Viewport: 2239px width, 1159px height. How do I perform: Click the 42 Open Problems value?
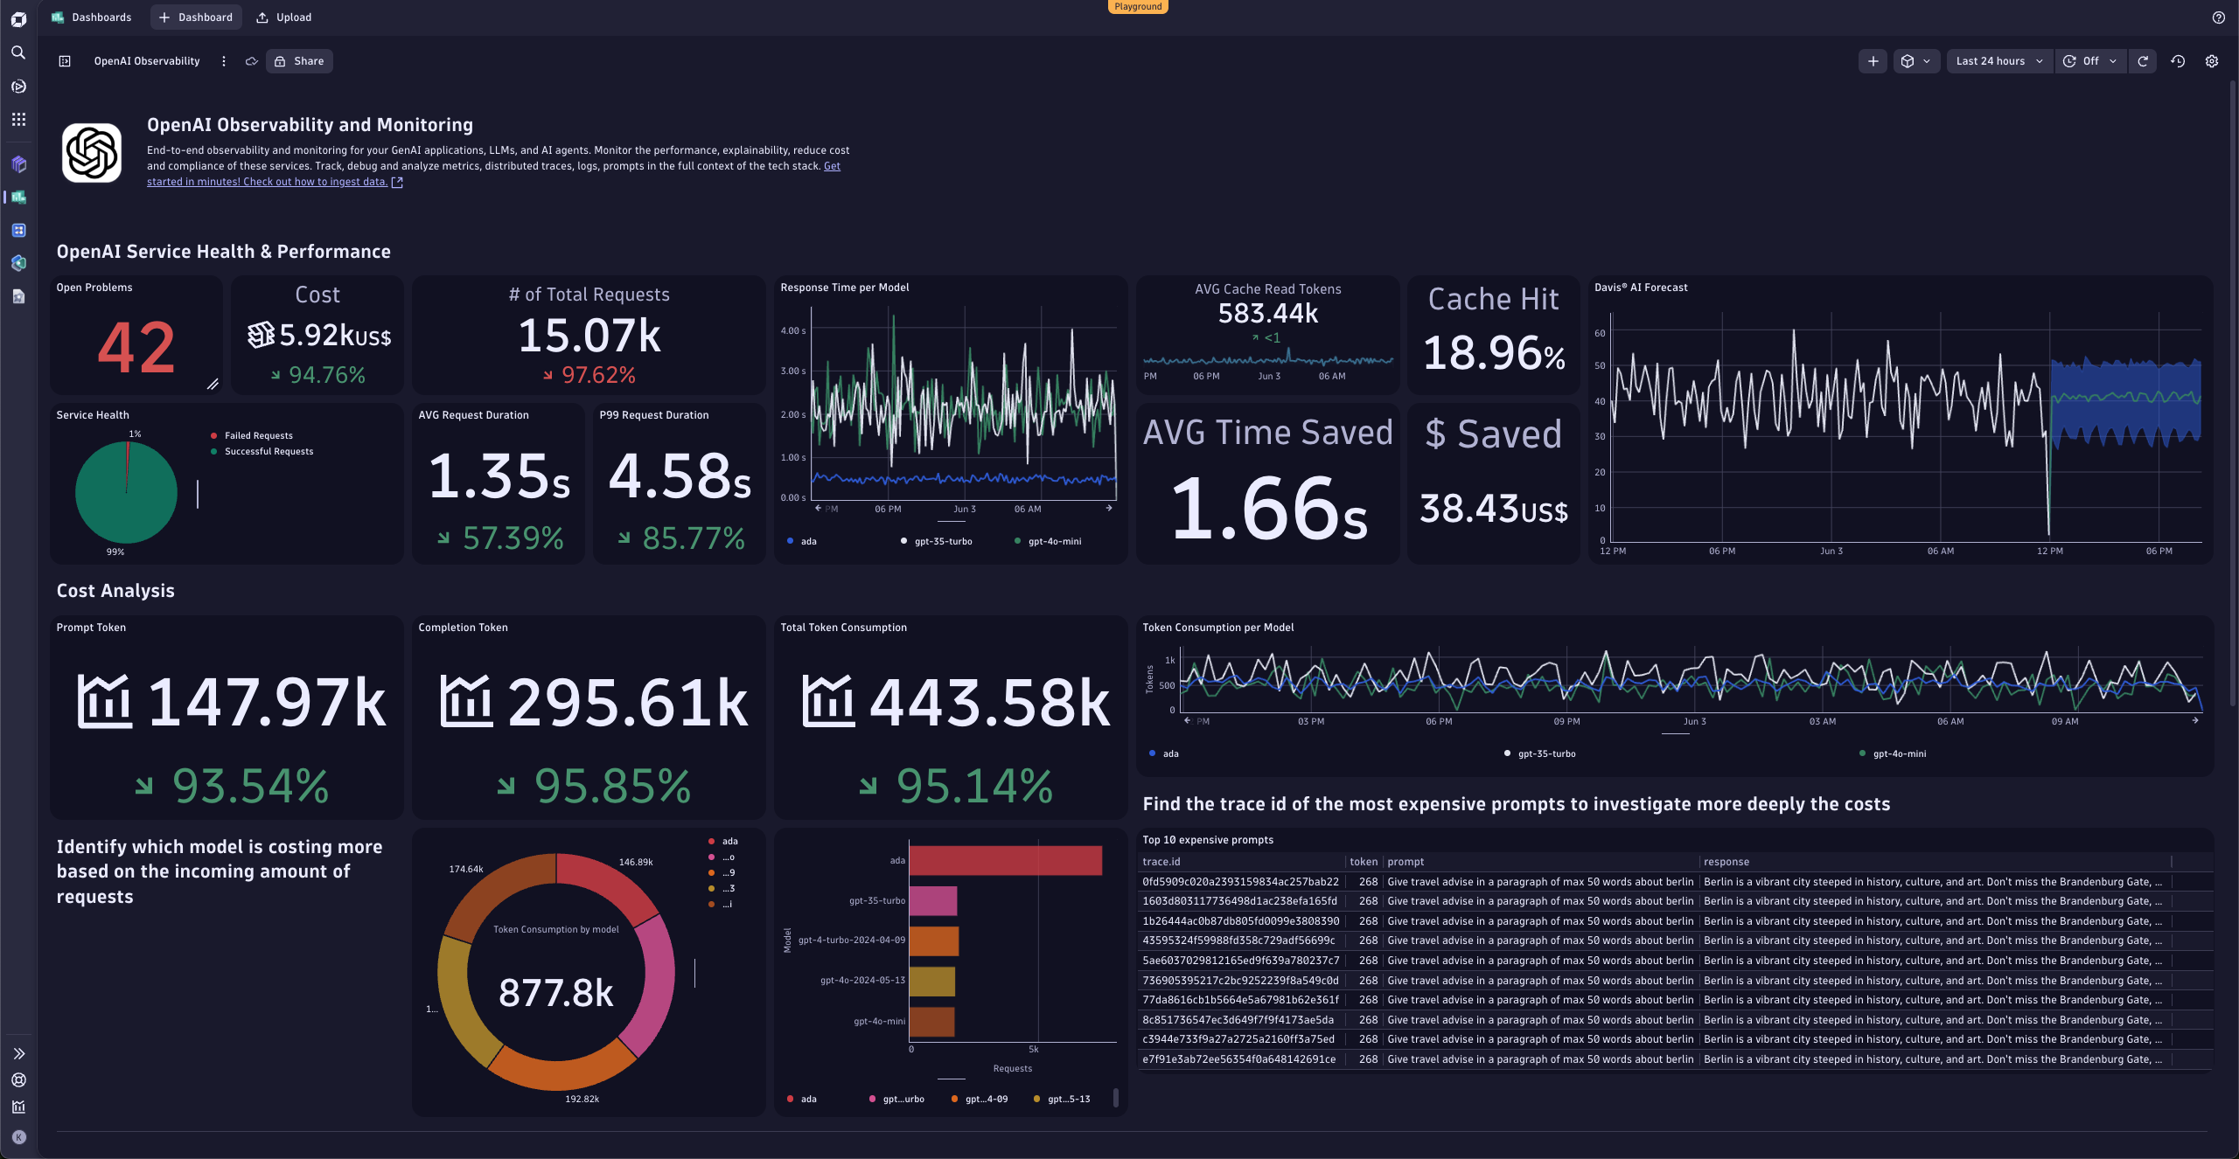[x=136, y=347]
